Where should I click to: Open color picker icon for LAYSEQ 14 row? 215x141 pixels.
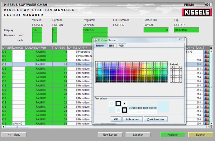[x=207, y=81]
